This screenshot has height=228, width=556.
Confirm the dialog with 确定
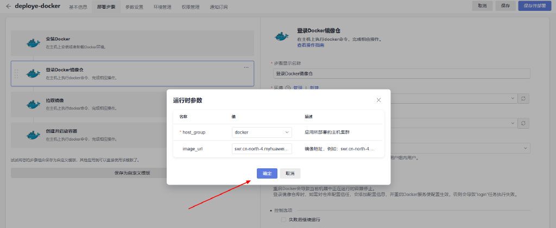coord(267,173)
